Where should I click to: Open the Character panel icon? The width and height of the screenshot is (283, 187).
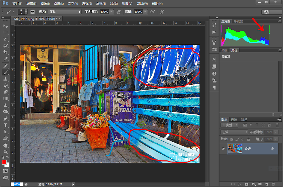[x=214, y=60]
